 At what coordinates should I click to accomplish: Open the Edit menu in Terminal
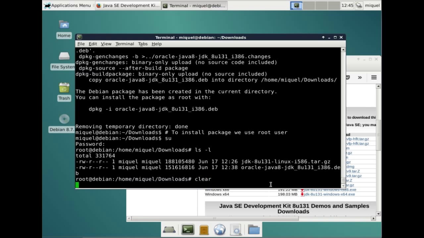(x=93, y=44)
